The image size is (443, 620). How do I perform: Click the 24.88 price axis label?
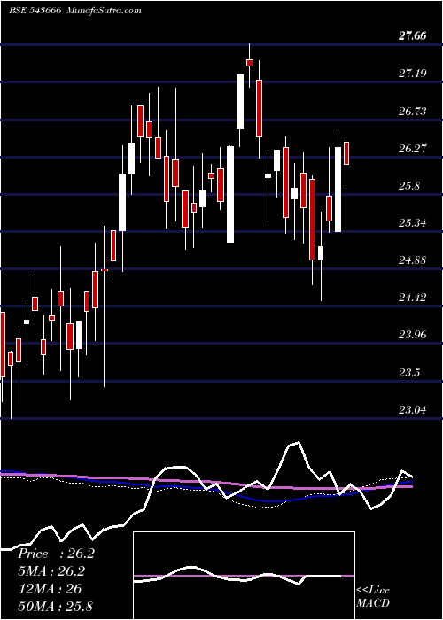point(412,260)
